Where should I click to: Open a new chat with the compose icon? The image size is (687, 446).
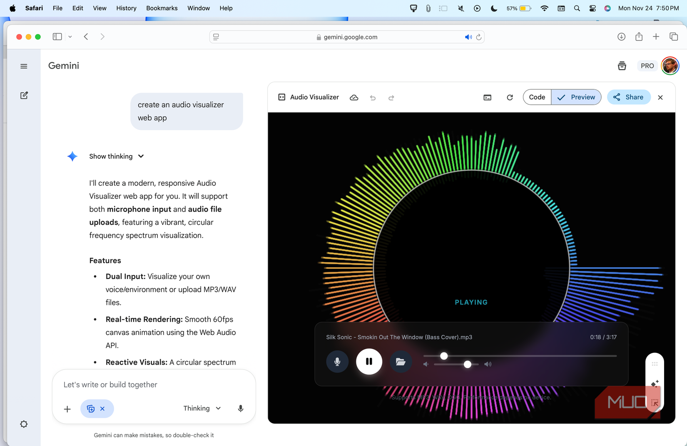point(24,95)
